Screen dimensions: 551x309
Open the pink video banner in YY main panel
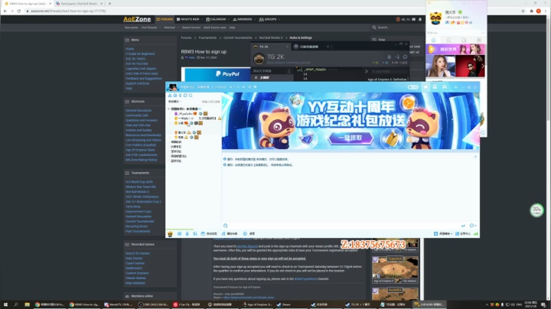456,49
